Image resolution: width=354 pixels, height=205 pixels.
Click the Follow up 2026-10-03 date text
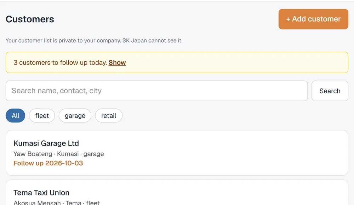click(x=48, y=163)
